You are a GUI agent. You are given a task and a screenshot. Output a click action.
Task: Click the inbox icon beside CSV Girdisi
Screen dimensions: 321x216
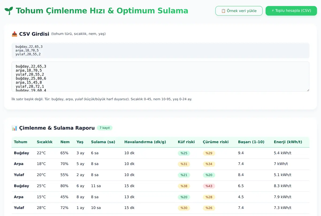(x=14, y=34)
